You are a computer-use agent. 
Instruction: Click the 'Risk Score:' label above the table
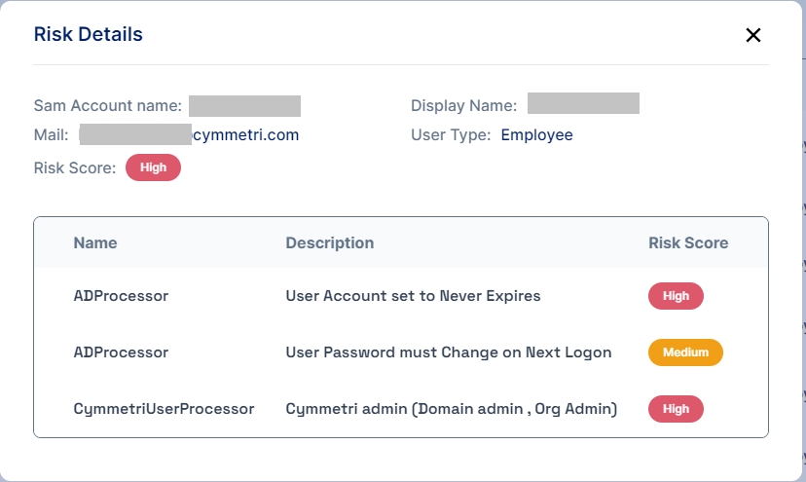[x=75, y=167]
